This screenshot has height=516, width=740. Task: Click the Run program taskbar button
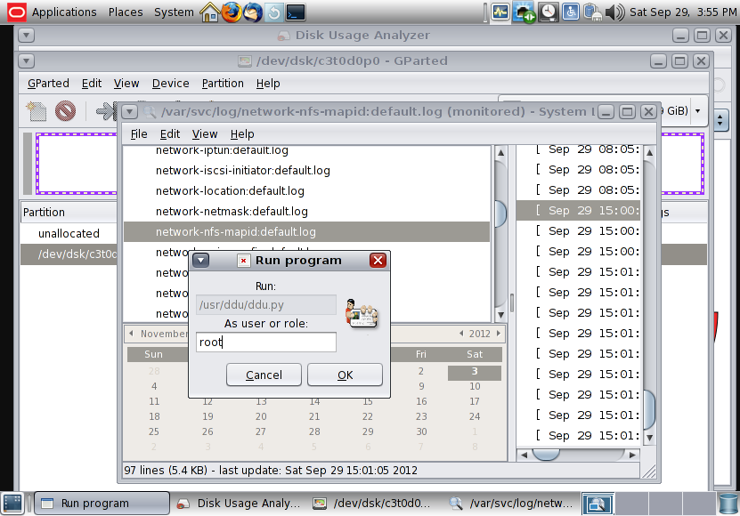tap(102, 504)
